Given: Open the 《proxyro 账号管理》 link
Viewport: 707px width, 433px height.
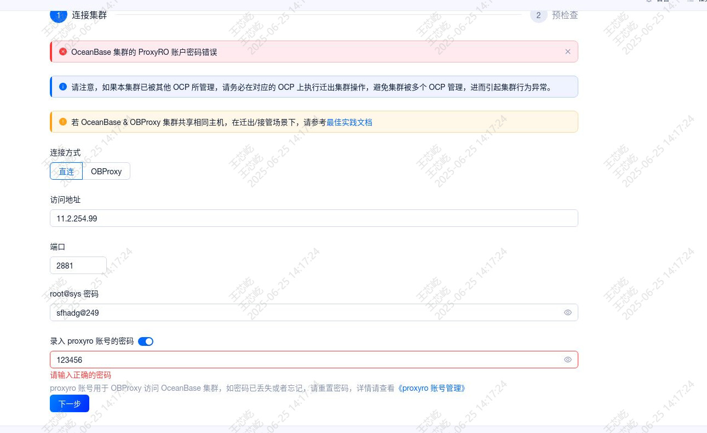Looking at the screenshot, I should coord(431,388).
